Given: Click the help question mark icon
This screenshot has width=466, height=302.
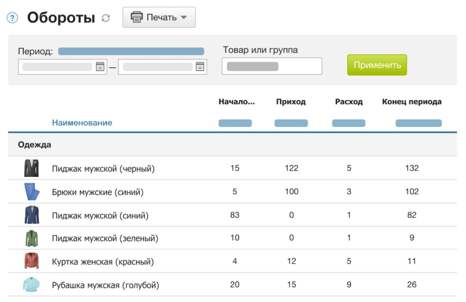Looking at the screenshot, I should click(x=13, y=18).
